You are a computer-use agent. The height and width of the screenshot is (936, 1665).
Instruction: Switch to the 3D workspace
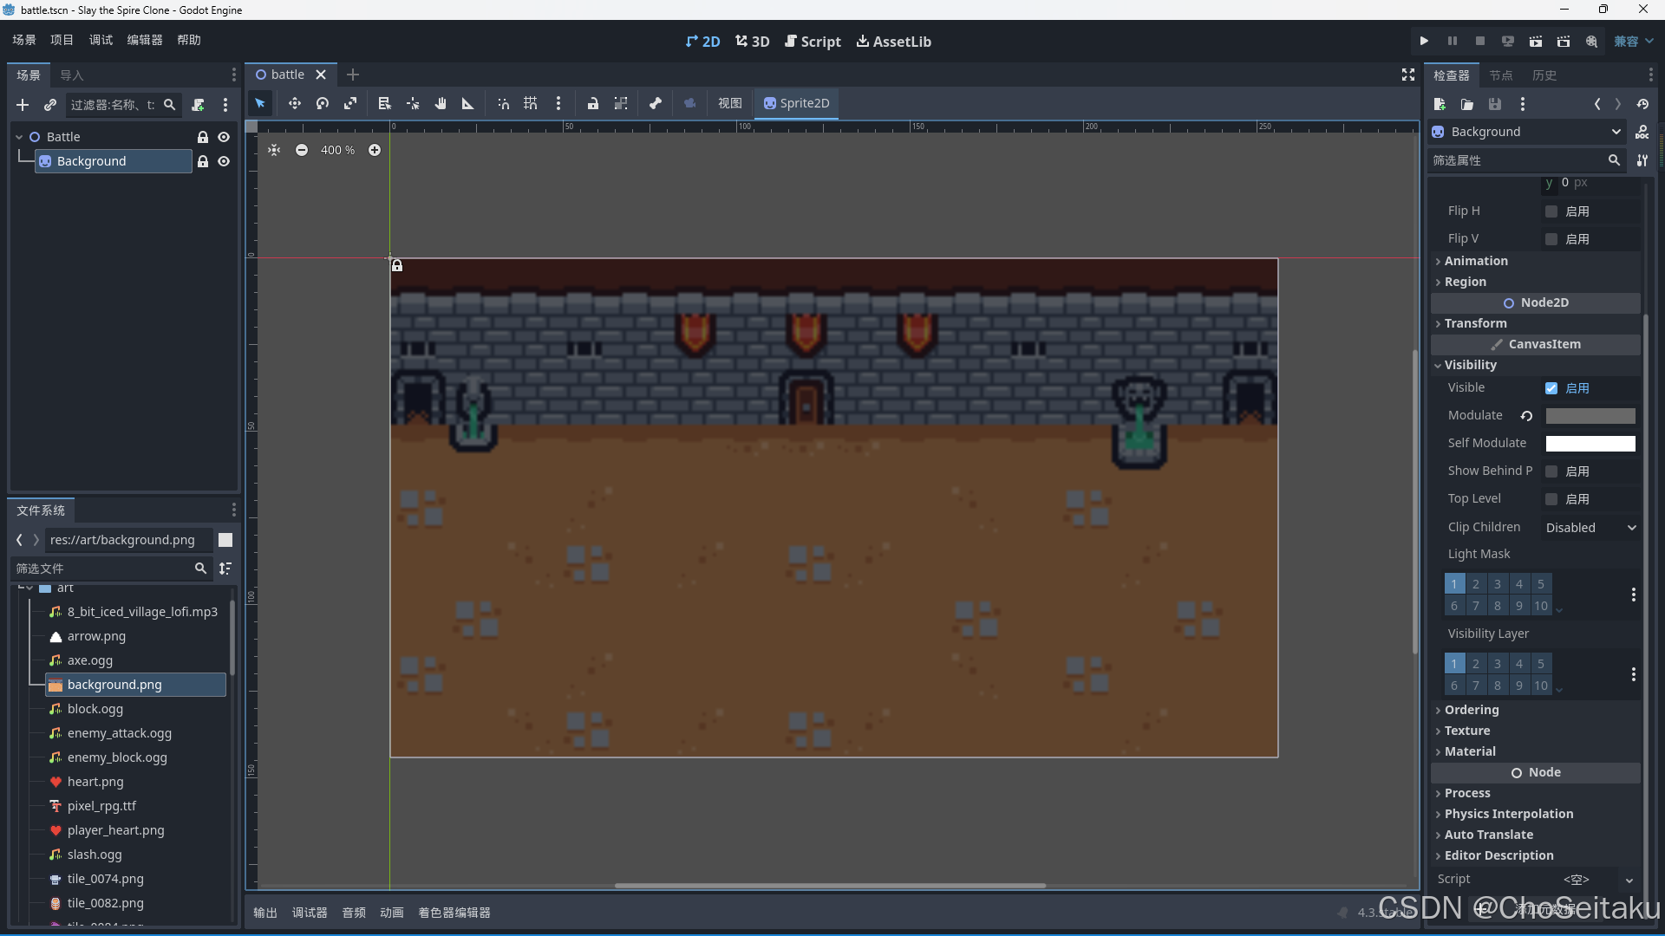753,42
